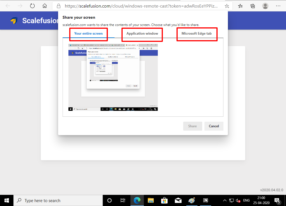Click the Microsoft Edge taskbar icon

[137, 200]
